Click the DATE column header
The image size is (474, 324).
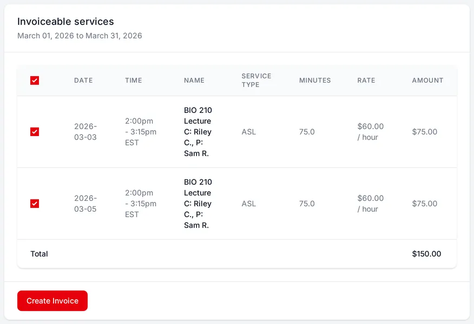[x=83, y=80]
